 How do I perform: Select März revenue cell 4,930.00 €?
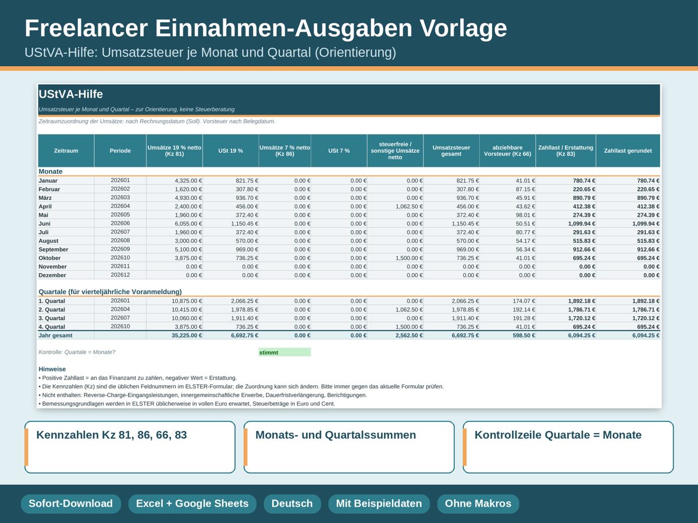tap(174, 198)
